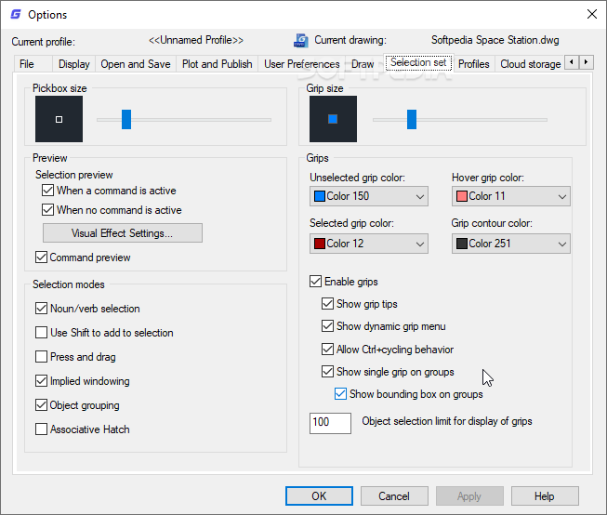Open the Cloud storage tab
The image size is (607, 515).
coord(531,64)
